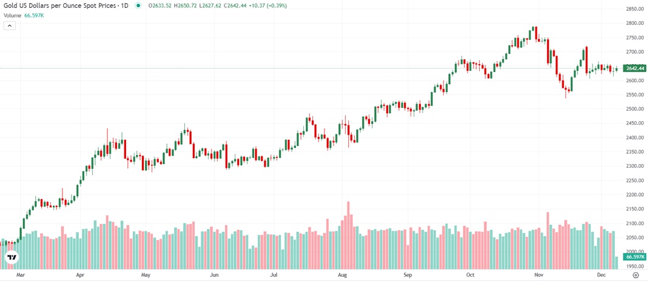Click the 2400.00 price scale label
The height and width of the screenshot is (281, 649).
tap(634, 137)
